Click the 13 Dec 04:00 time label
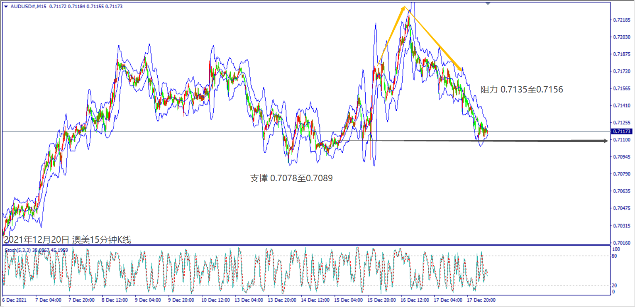 point(248,300)
